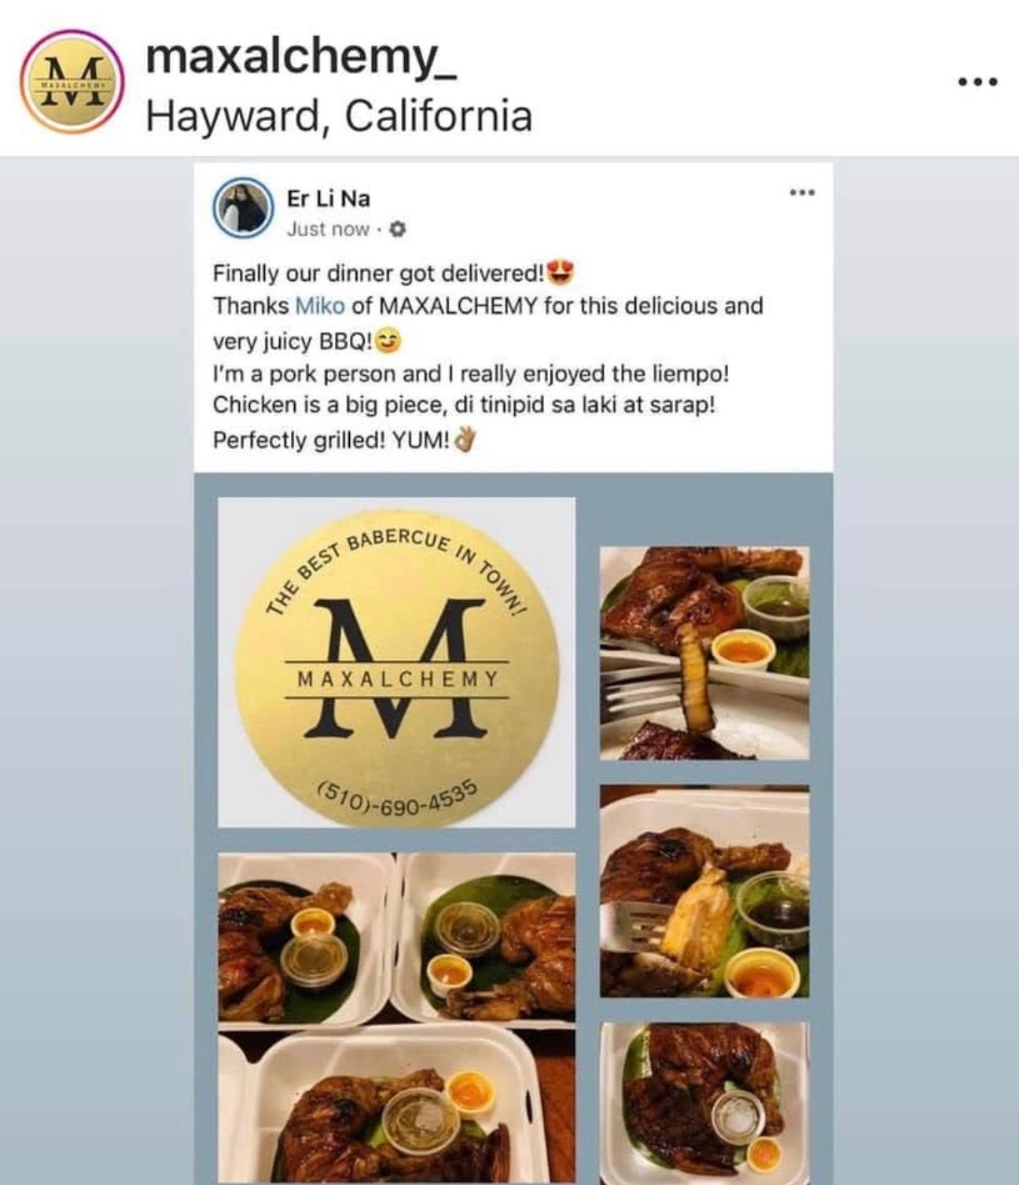This screenshot has height=1185, width=1019.
Task: Open the middle-right photo of cut chicken piece
Action: pyautogui.click(x=704, y=891)
